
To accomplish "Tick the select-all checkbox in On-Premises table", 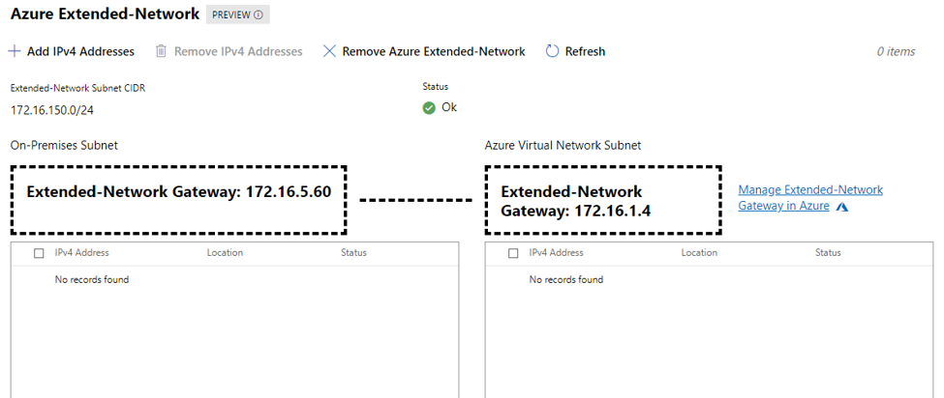I will coord(39,253).
